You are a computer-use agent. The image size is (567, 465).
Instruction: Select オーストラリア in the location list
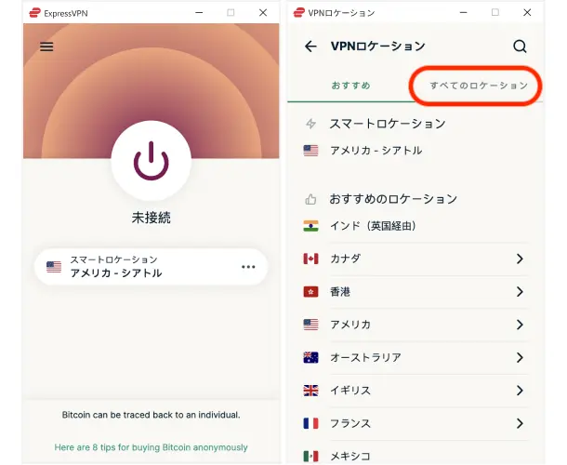coord(365,357)
